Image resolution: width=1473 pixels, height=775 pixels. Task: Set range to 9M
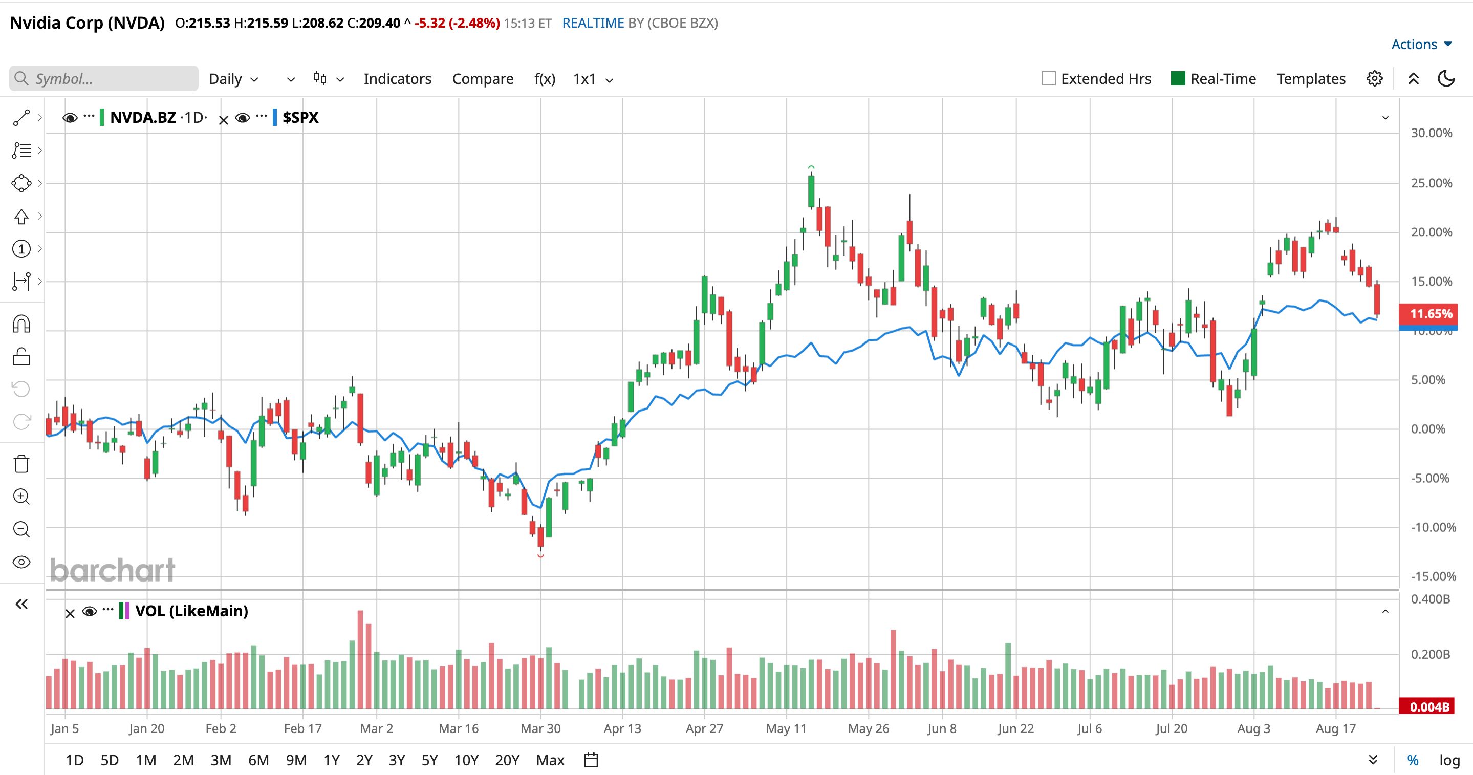[x=296, y=760]
